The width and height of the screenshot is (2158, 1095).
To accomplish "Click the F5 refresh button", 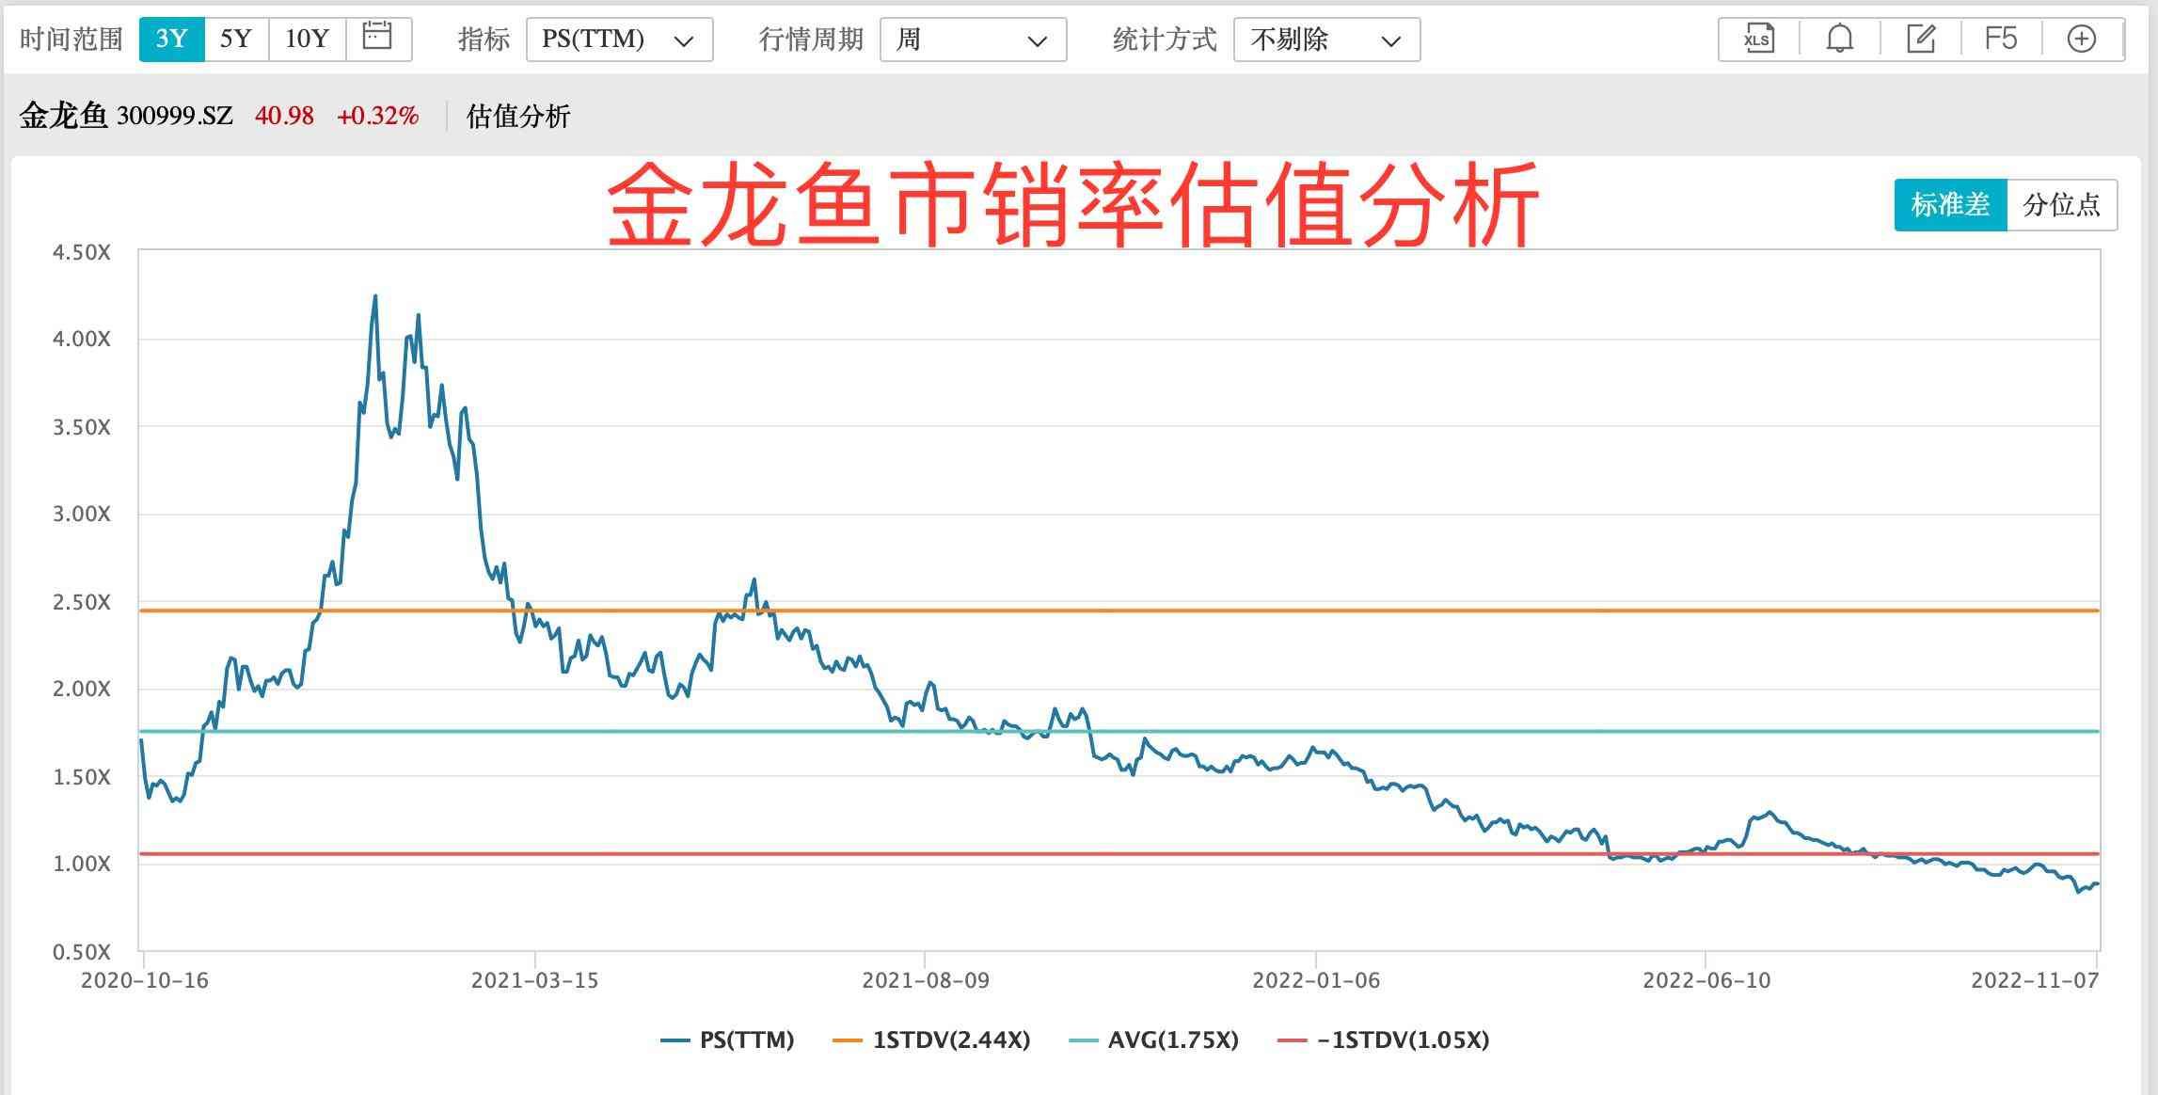I will 2001,40.
